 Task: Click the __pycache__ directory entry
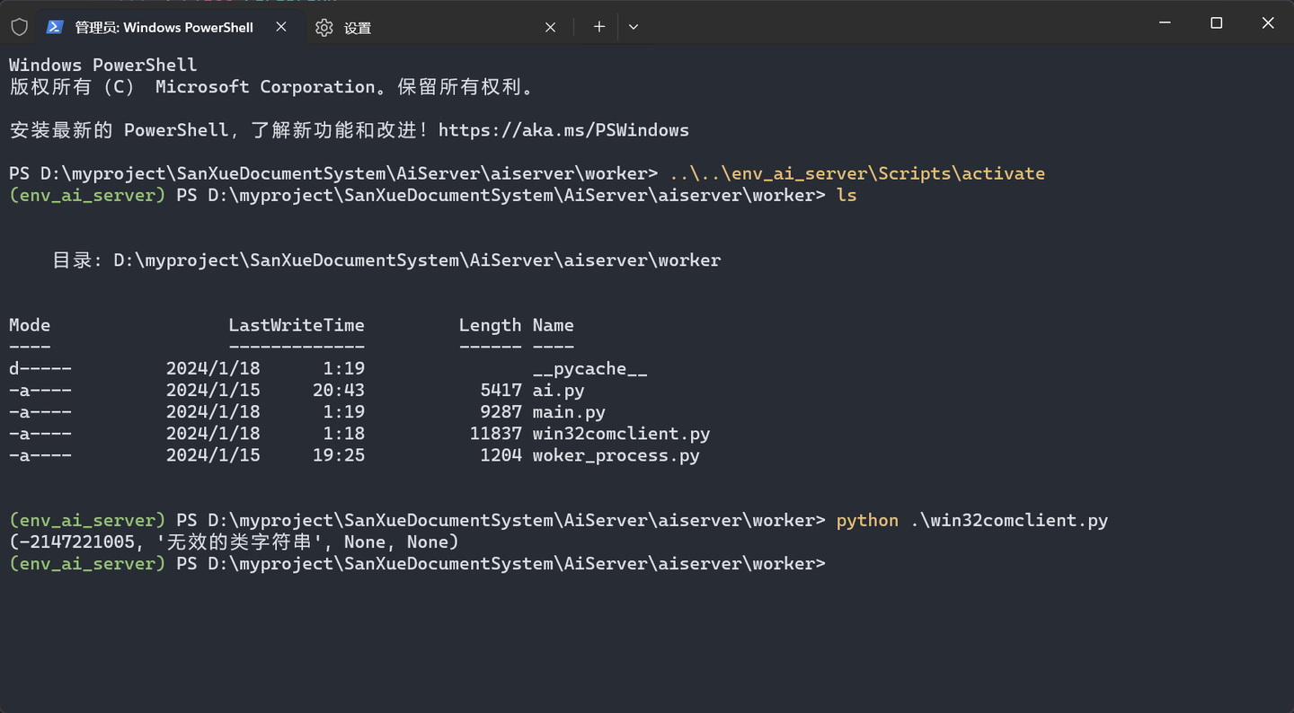click(590, 368)
